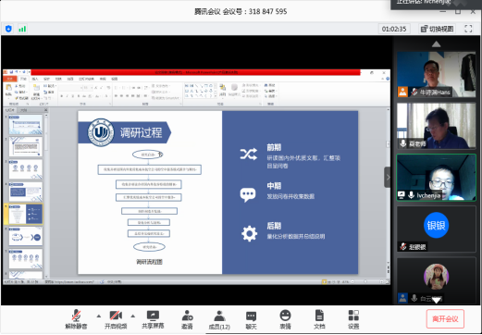Open the 设置 settings icon
The image size is (482, 335).
353,319
